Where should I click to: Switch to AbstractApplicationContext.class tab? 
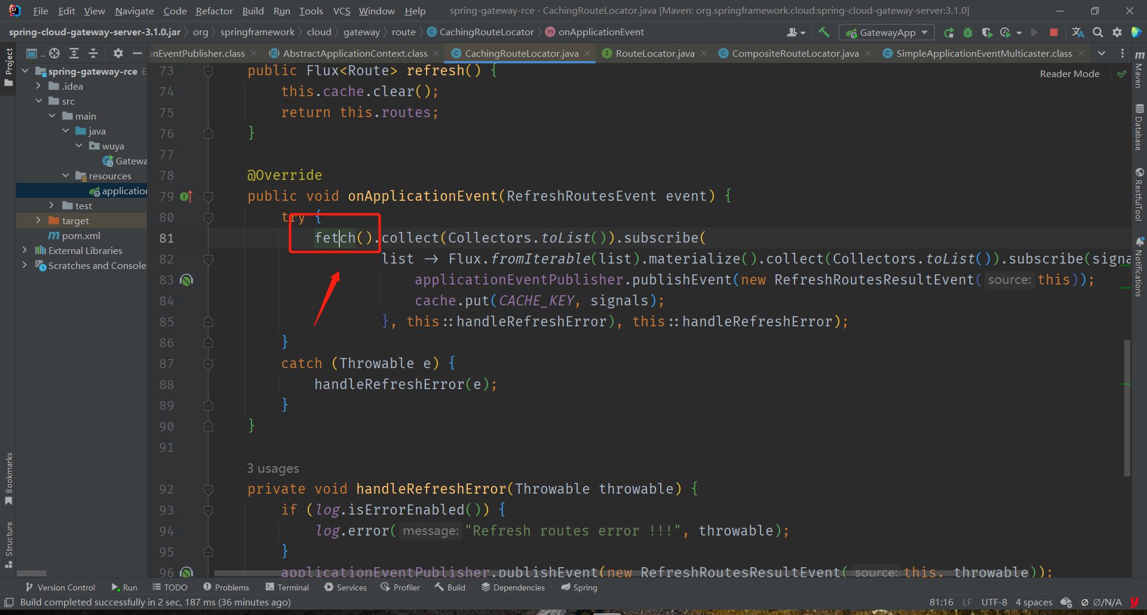(355, 53)
